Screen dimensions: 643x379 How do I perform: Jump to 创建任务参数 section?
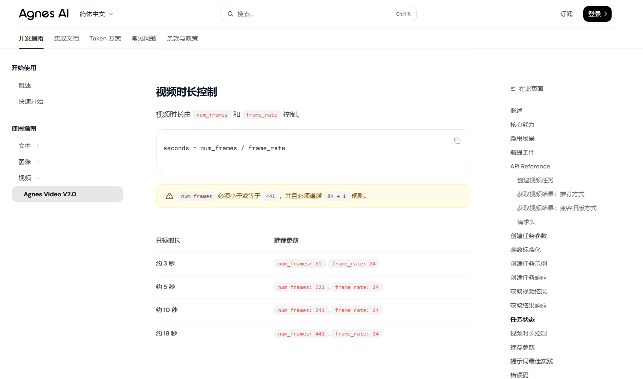click(x=528, y=236)
